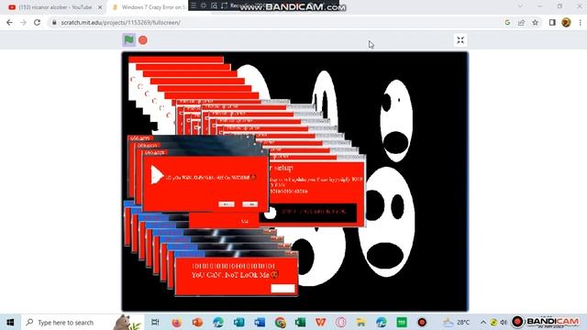The height and width of the screenshot is (330, 587).
Task: Click the dark bar in the red setup dialog
Action: pyautogui.click(x=308, y=212)
